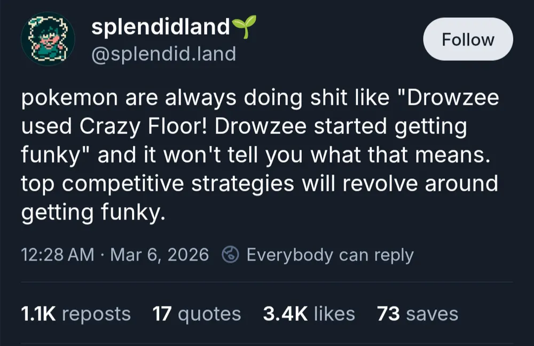Select the Mar 6, 2026 date

pos(159,255)
